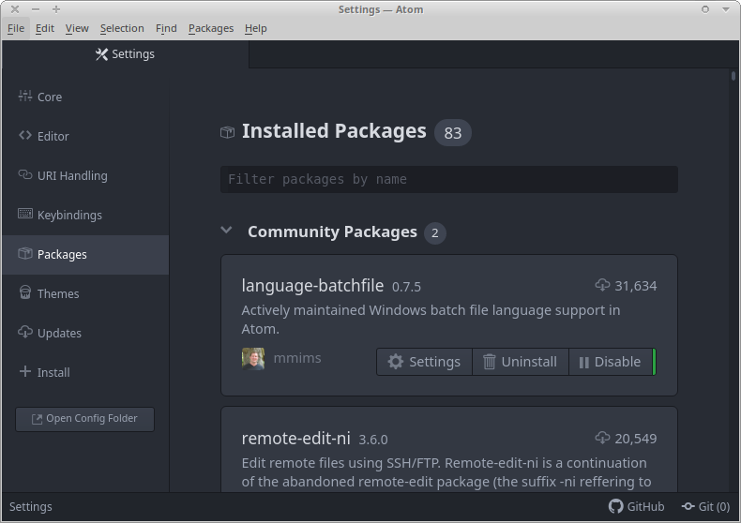Click the Keybindings keyboard icon

point(25,215)
